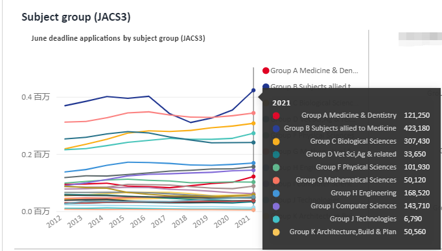
Task: Click the 2016 x-axis label
Action: (x=138, y=221)
